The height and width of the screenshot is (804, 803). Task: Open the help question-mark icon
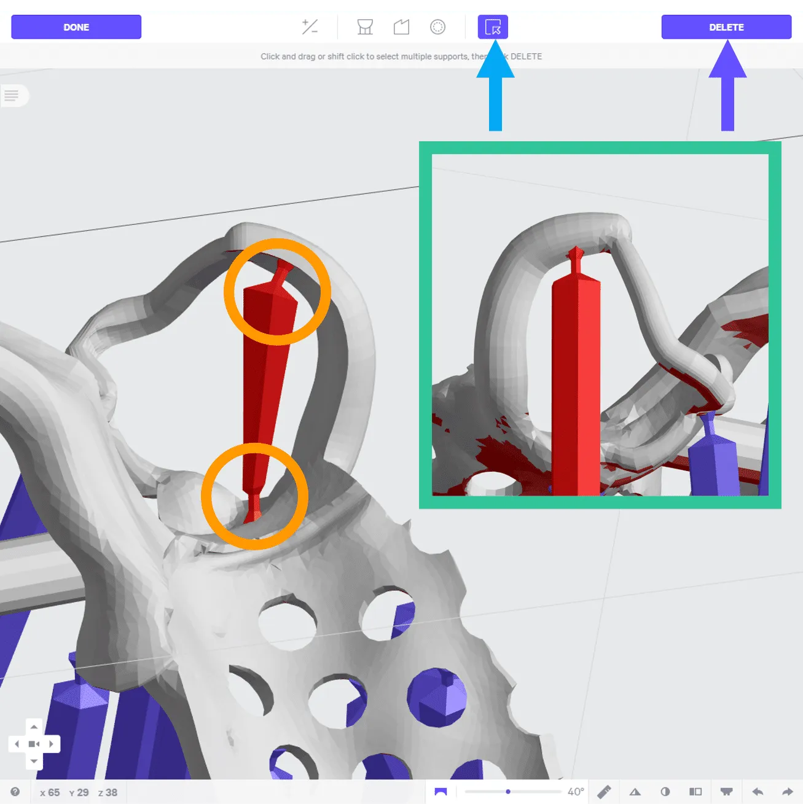coord(15,792)
